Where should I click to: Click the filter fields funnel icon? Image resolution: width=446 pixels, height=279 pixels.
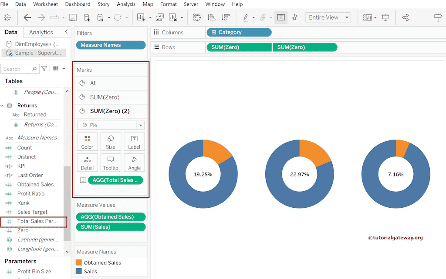44,69
